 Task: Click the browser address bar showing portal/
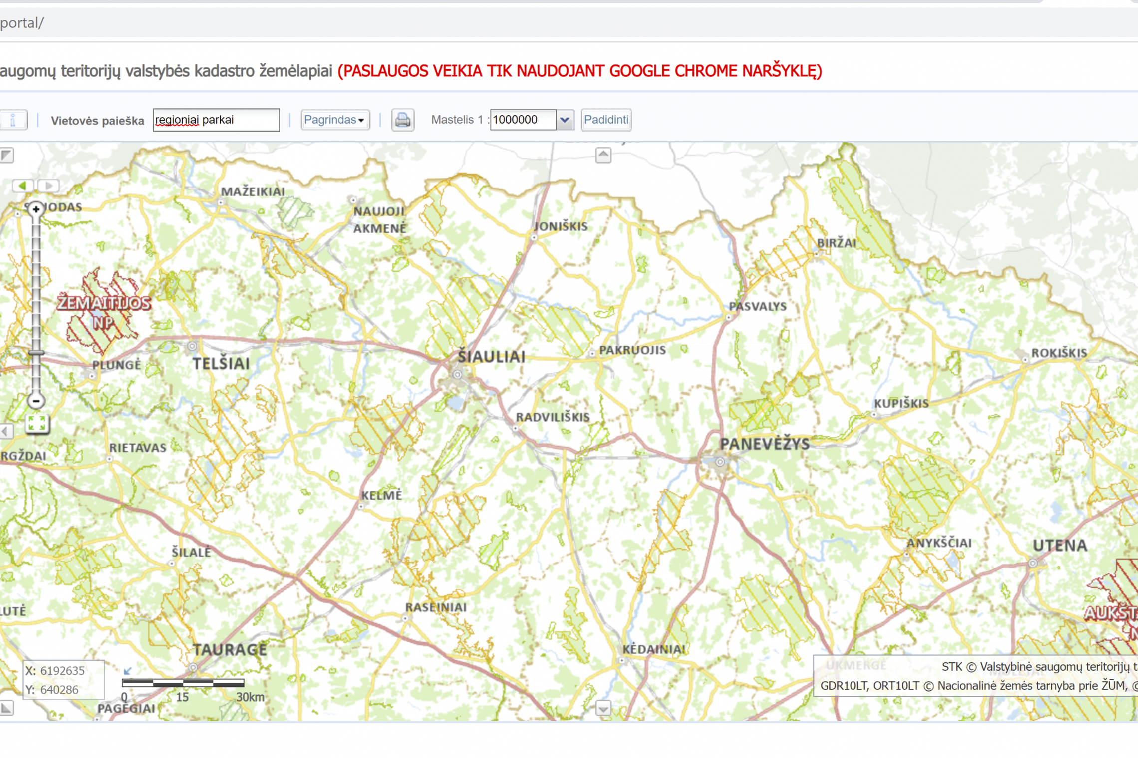[569, 23]
